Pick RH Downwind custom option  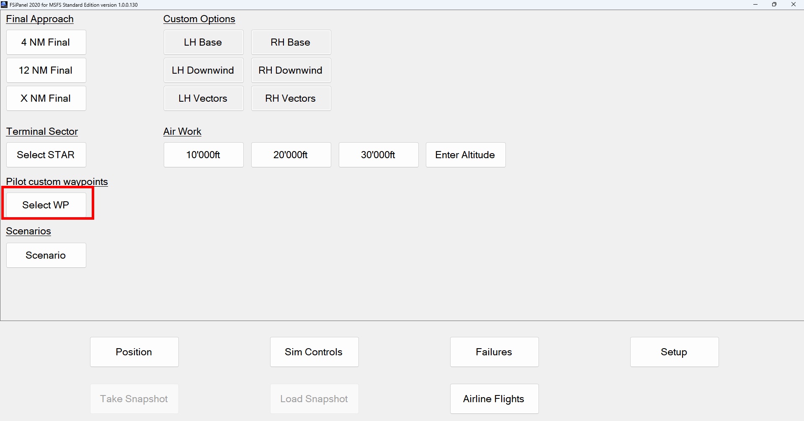[x=291, y=70]
